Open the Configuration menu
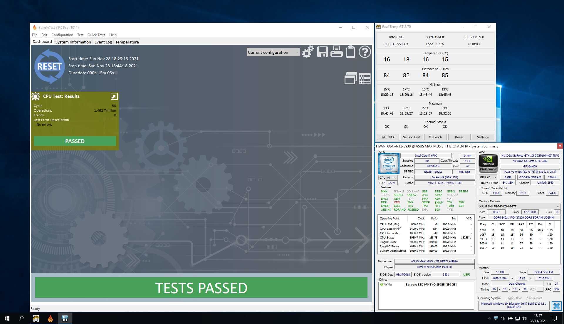Screen dimensions: 564x324 coord(62,35)
